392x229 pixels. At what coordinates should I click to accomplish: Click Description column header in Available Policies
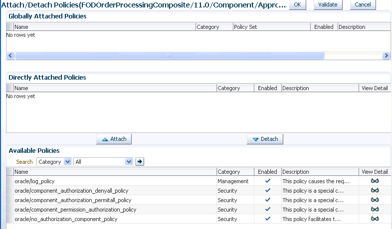(x=320, y=172)
